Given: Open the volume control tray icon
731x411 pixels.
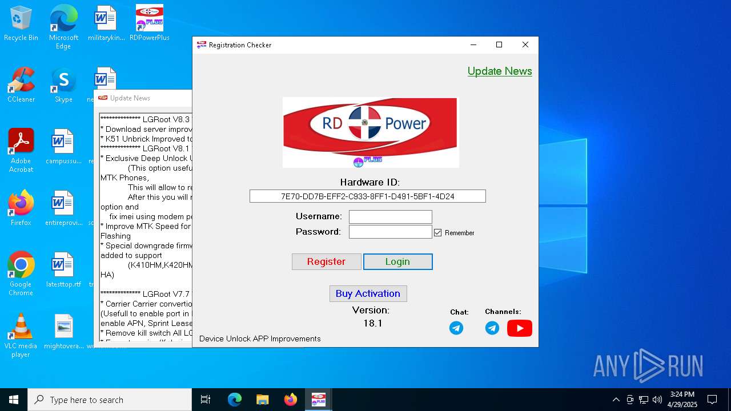Looking at the screenshot, I should tap(657, 400).
